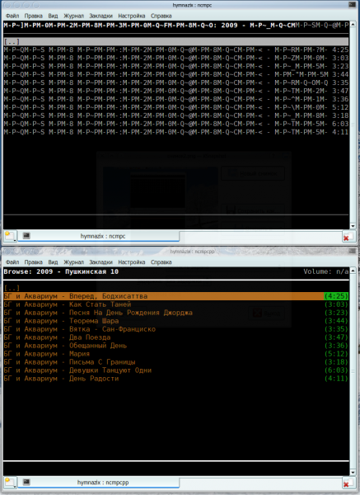The width and height of the screenshot is (360, 495).
Task: Select track 'Письма С Границы'
Action: [x=176, y=362]
